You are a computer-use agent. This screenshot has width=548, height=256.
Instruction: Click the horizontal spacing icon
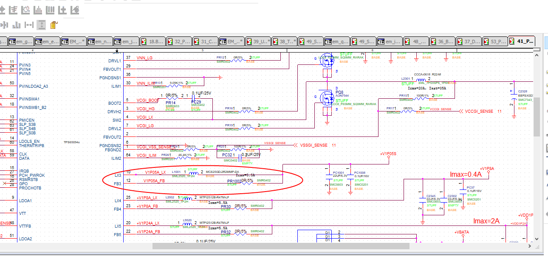point(29,25)
